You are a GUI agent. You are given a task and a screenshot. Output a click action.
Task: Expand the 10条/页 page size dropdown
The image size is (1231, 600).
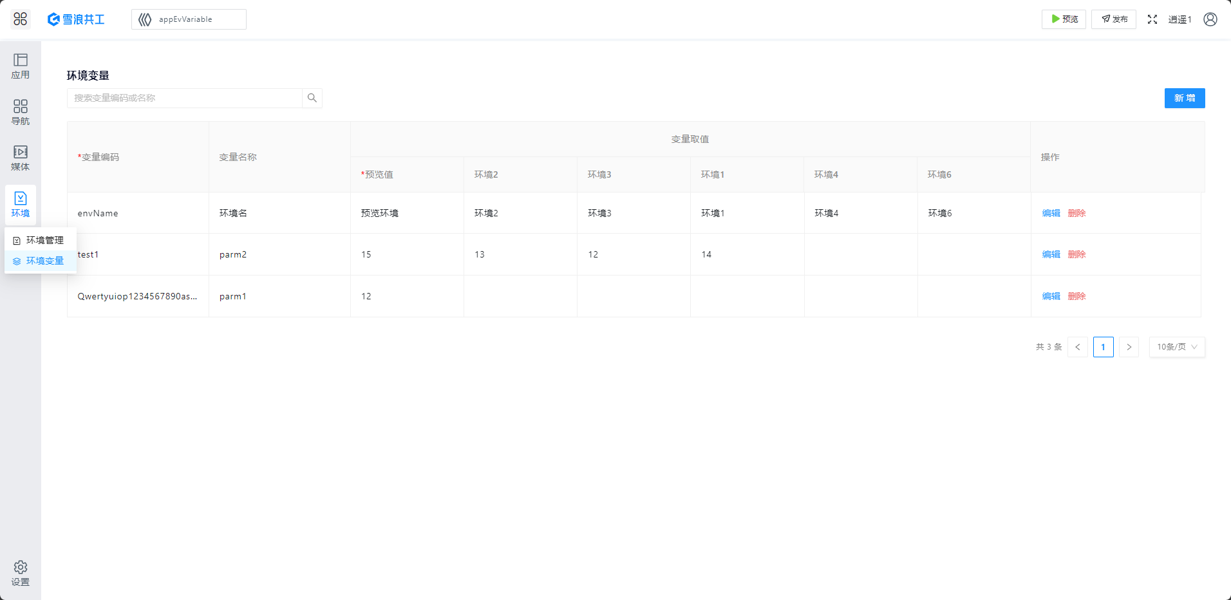pos(1177,347)
